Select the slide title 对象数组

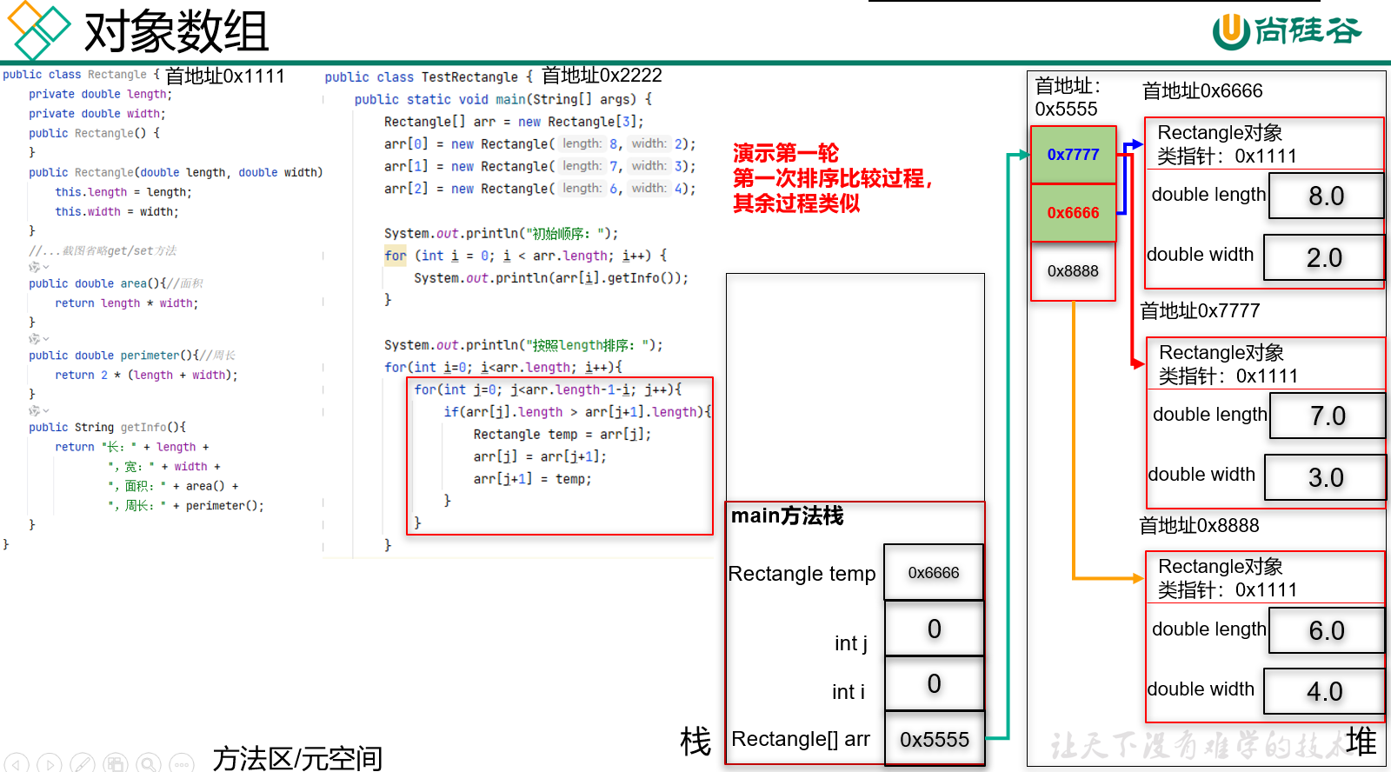point(176,32)
